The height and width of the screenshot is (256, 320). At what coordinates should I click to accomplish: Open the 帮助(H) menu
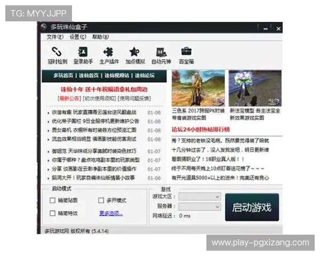pos(100,37)
